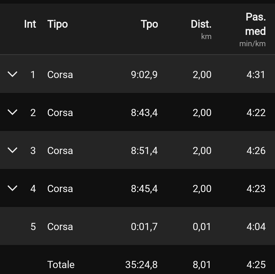275x274 pixels.
Task: Click the Totale row label
Action: (61, 265)
